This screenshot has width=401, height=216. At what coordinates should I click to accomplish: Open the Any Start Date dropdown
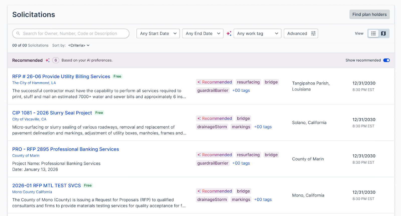[x=158, y=33]
